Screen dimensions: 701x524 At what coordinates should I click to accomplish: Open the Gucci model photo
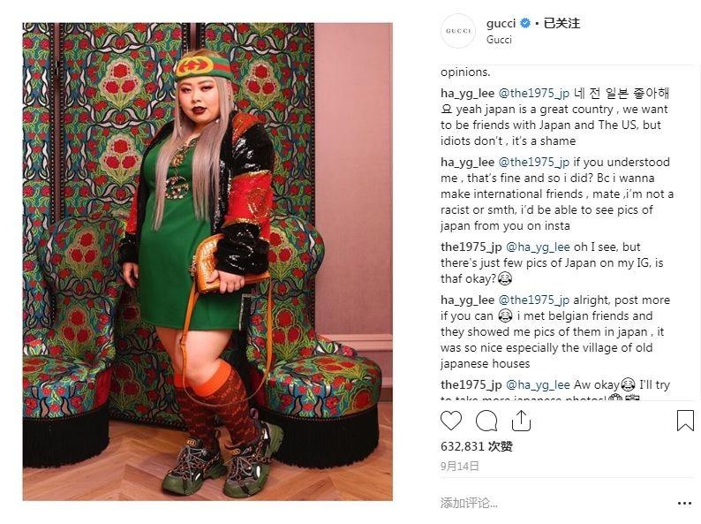click(x=207, y=262)
